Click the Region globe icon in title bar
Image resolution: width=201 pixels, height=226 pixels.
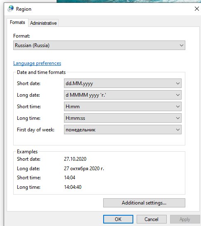point(11,9)
